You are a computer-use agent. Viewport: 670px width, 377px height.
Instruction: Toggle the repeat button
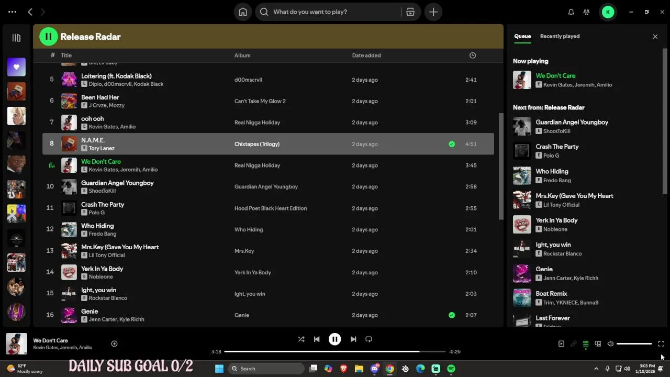coord(368,339)
